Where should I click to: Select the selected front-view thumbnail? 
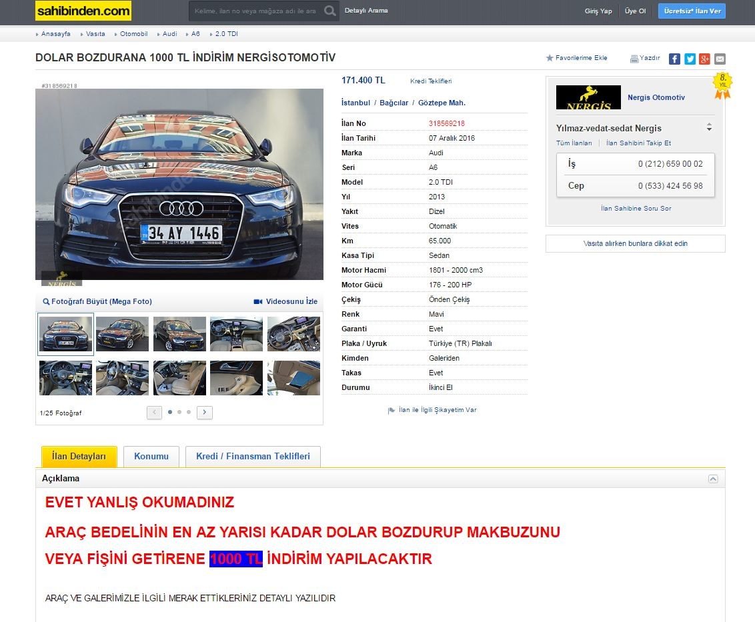pos(65,334)
